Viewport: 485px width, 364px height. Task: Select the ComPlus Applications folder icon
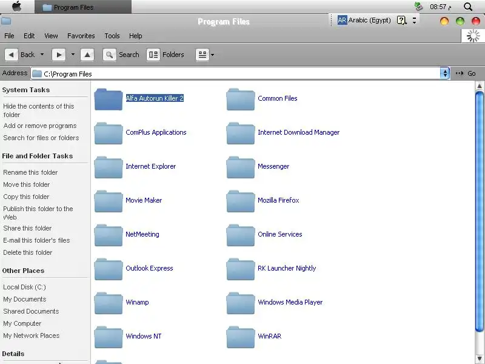109,133
